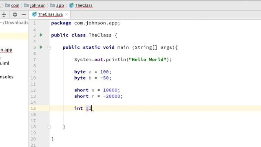Click variable 'r' on line 13
Image resolution: width=261 pixels, height=147 pixels.
[x=93, y=96]
